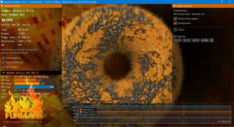
Task: Collapse the Demo monitor panel arrow
Action: pyautogui.click(x=2, y=6)
